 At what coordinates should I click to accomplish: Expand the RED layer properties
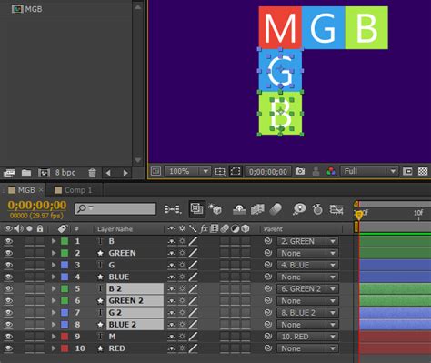[54, 348]
